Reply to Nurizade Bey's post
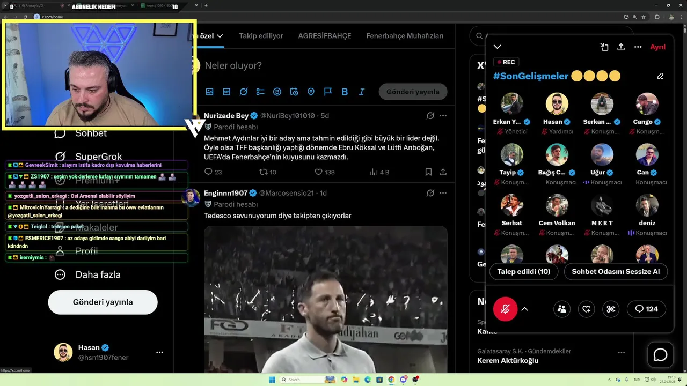 [213, 172]
